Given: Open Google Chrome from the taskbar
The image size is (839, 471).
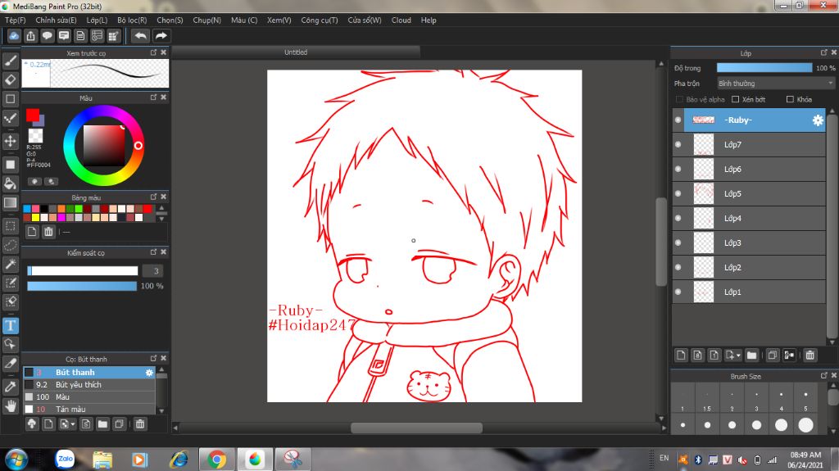Looking at the screenshot, I should tap(216, 460).
